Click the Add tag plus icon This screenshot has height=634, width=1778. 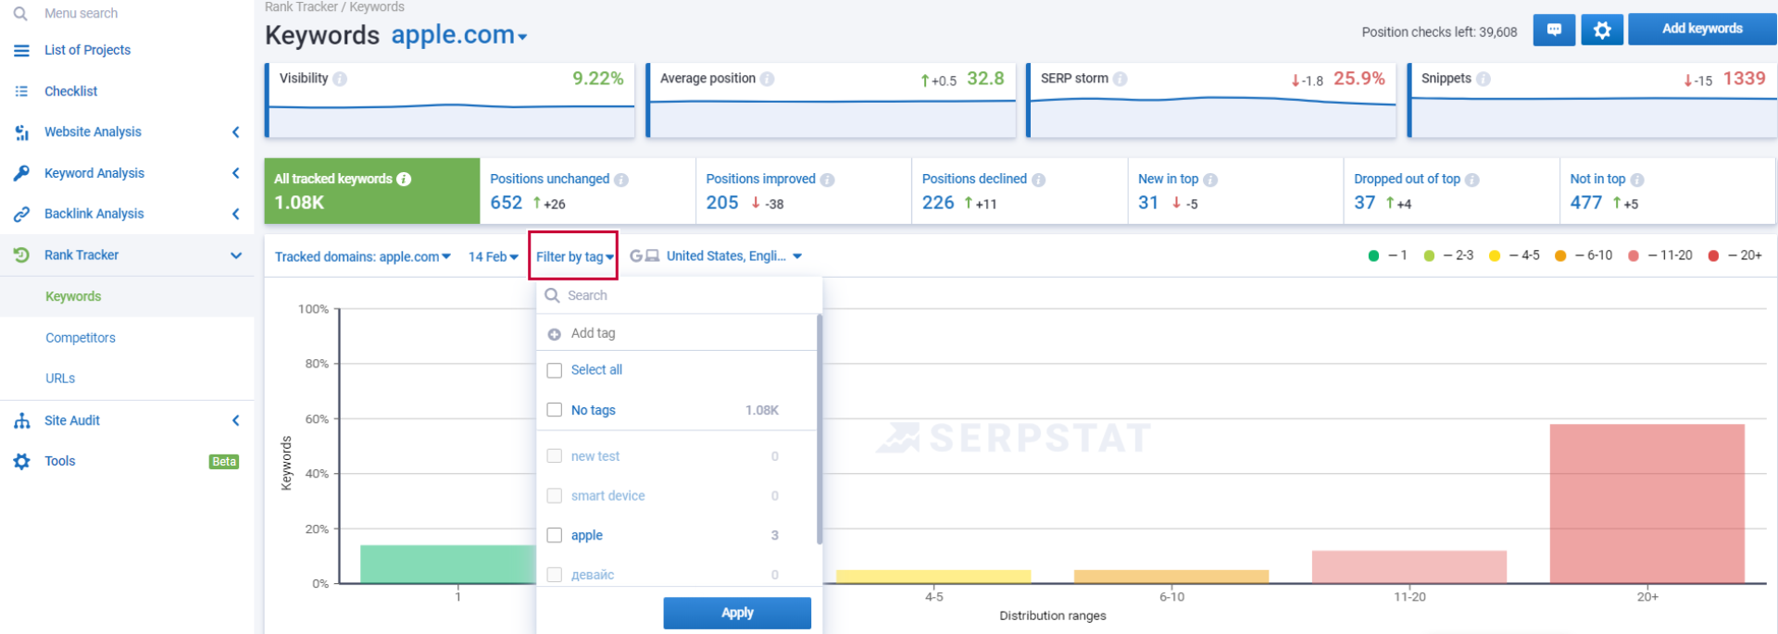tap(554, 334)
